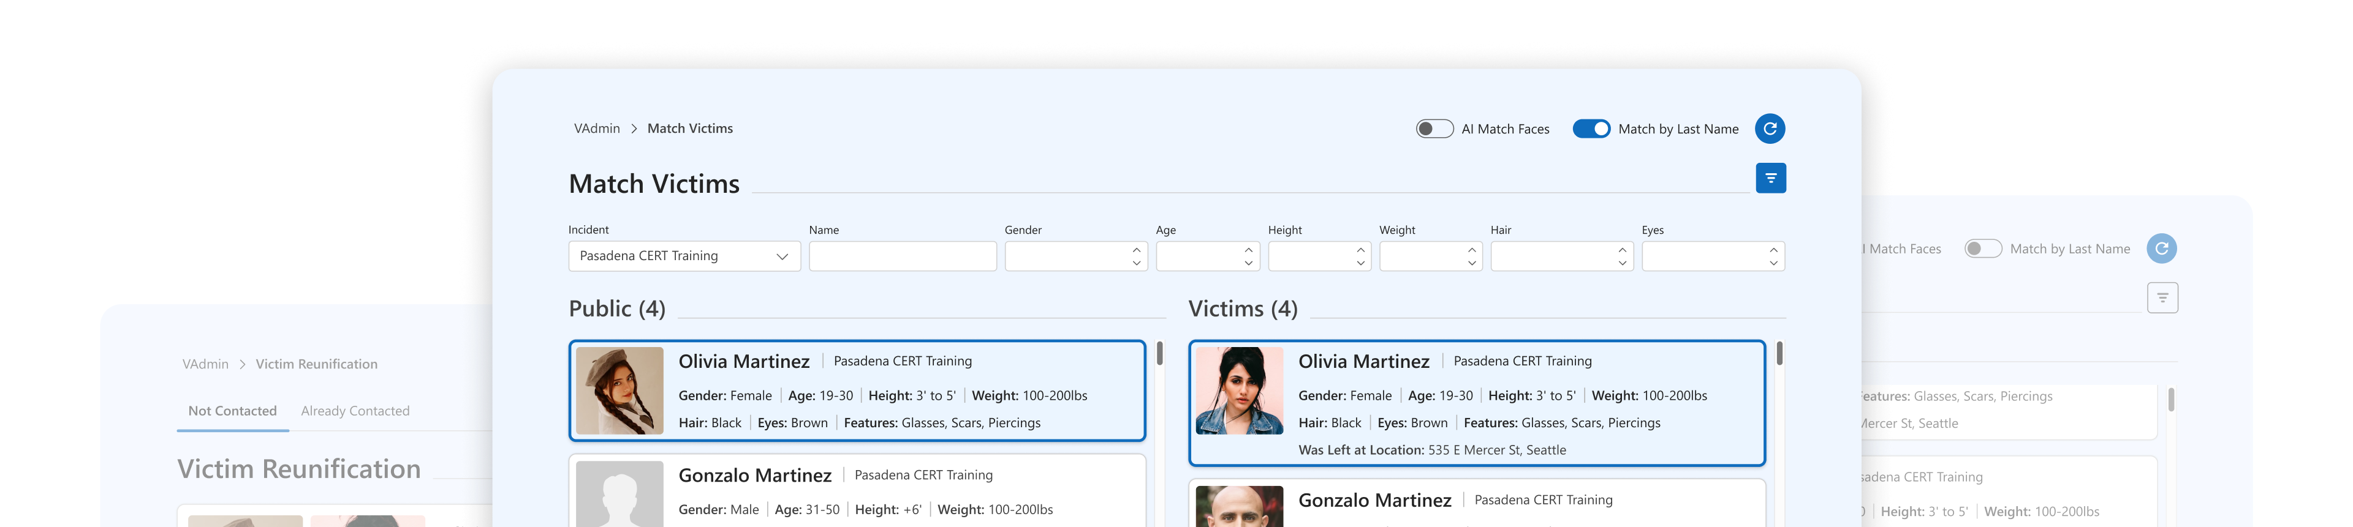Viewport: 2353px width, 527px height.
Task: Click the Name filter input field
Action: tap(903, 256)
